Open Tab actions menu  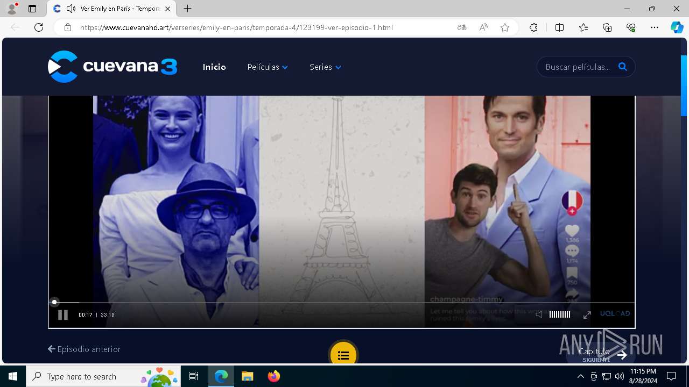(32, 9)
